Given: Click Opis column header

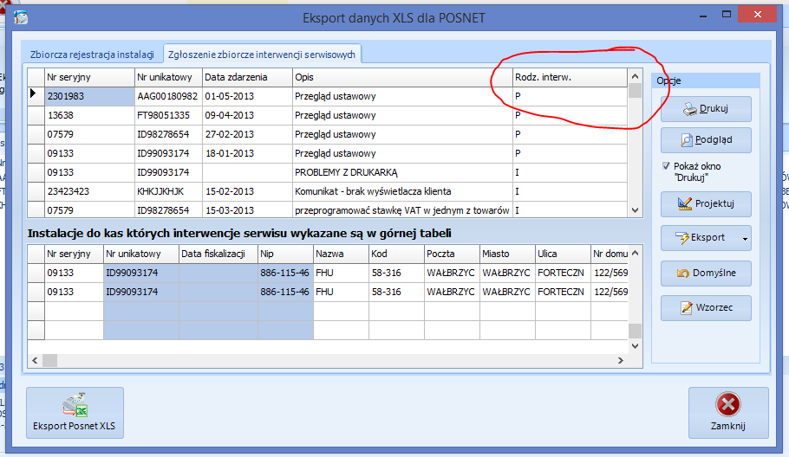Looking at the screenshot, I should (402, 77).
